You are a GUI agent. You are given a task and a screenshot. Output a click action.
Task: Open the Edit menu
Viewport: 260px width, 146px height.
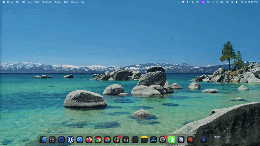(x=23, y=2)
